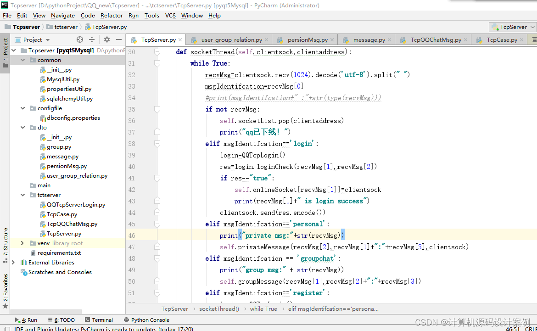Switch to TcpCase.py editor tab
This screenshot has width=537, height=331.
coord(499,40)
